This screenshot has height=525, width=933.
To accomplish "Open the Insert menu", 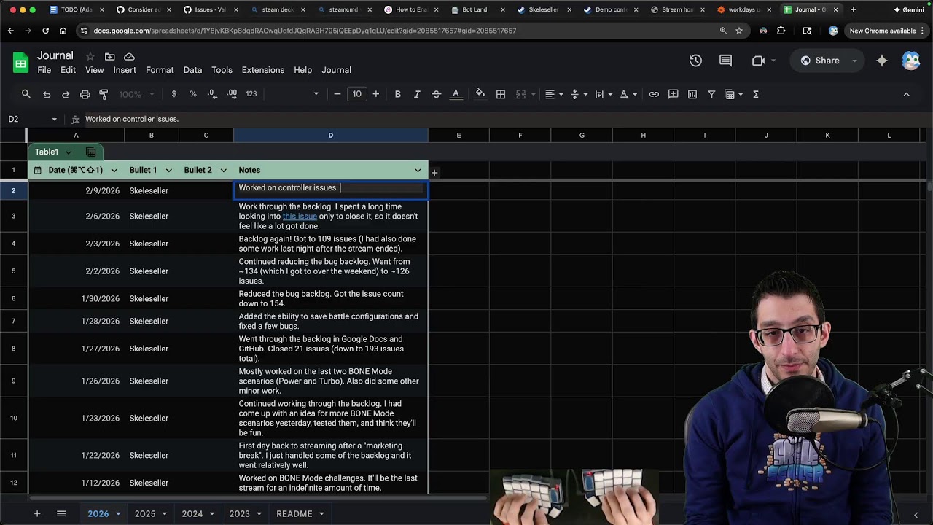I will [125, 70].
